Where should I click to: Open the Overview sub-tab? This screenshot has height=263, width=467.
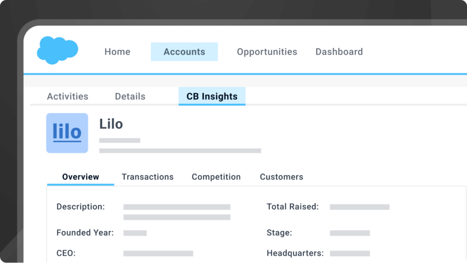(x=81, y=177)
